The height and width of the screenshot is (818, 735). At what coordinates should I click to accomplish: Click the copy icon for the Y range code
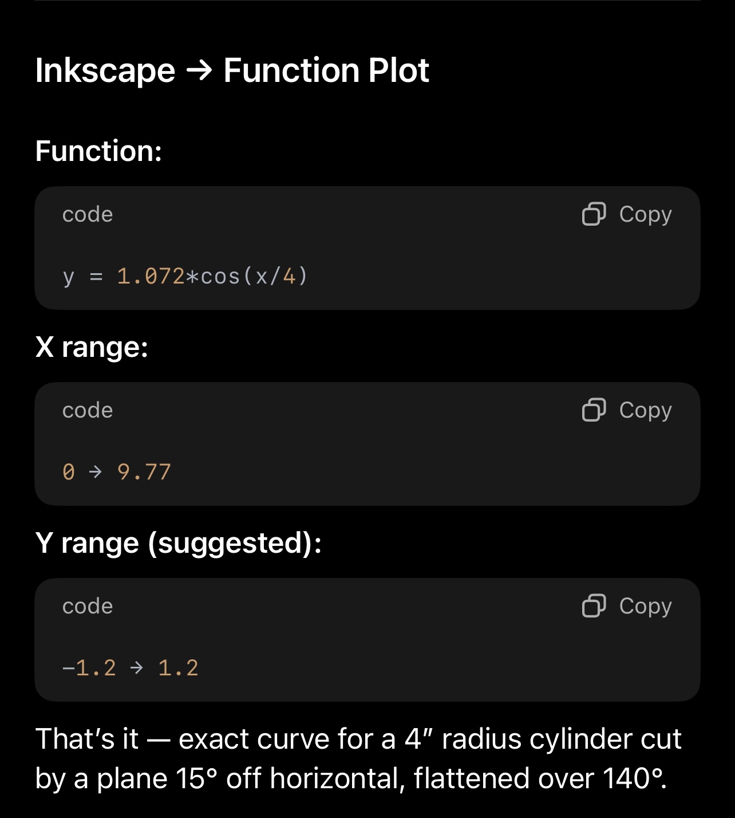click(594, 606)
